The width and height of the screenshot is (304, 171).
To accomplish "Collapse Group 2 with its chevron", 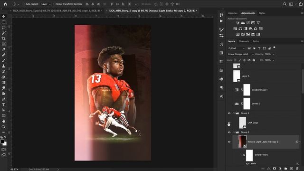I will coord(234,113).
